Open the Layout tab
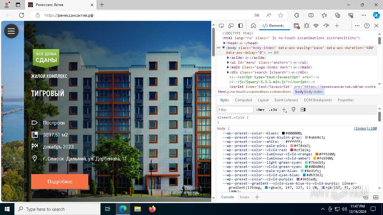 [x=263, y=100]
